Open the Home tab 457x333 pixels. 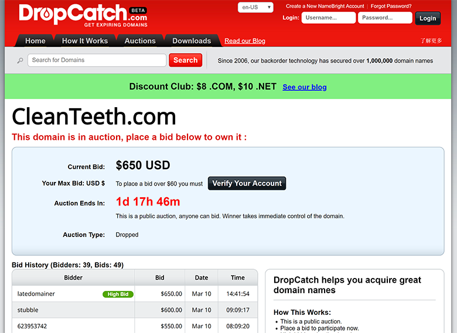point(35,41)
